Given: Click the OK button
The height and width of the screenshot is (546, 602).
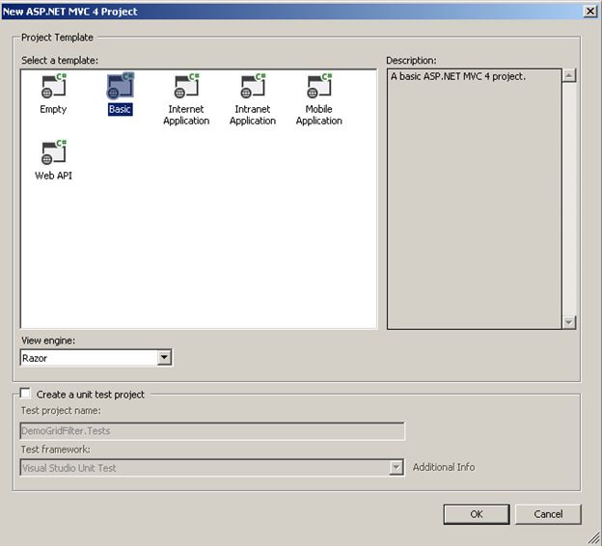Looking at the screenshot, I should 477,514.
